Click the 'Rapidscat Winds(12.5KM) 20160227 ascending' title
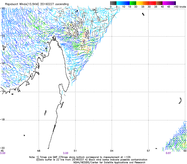The image size is (187, 164). pyautogui.click(x=37, y=4)
